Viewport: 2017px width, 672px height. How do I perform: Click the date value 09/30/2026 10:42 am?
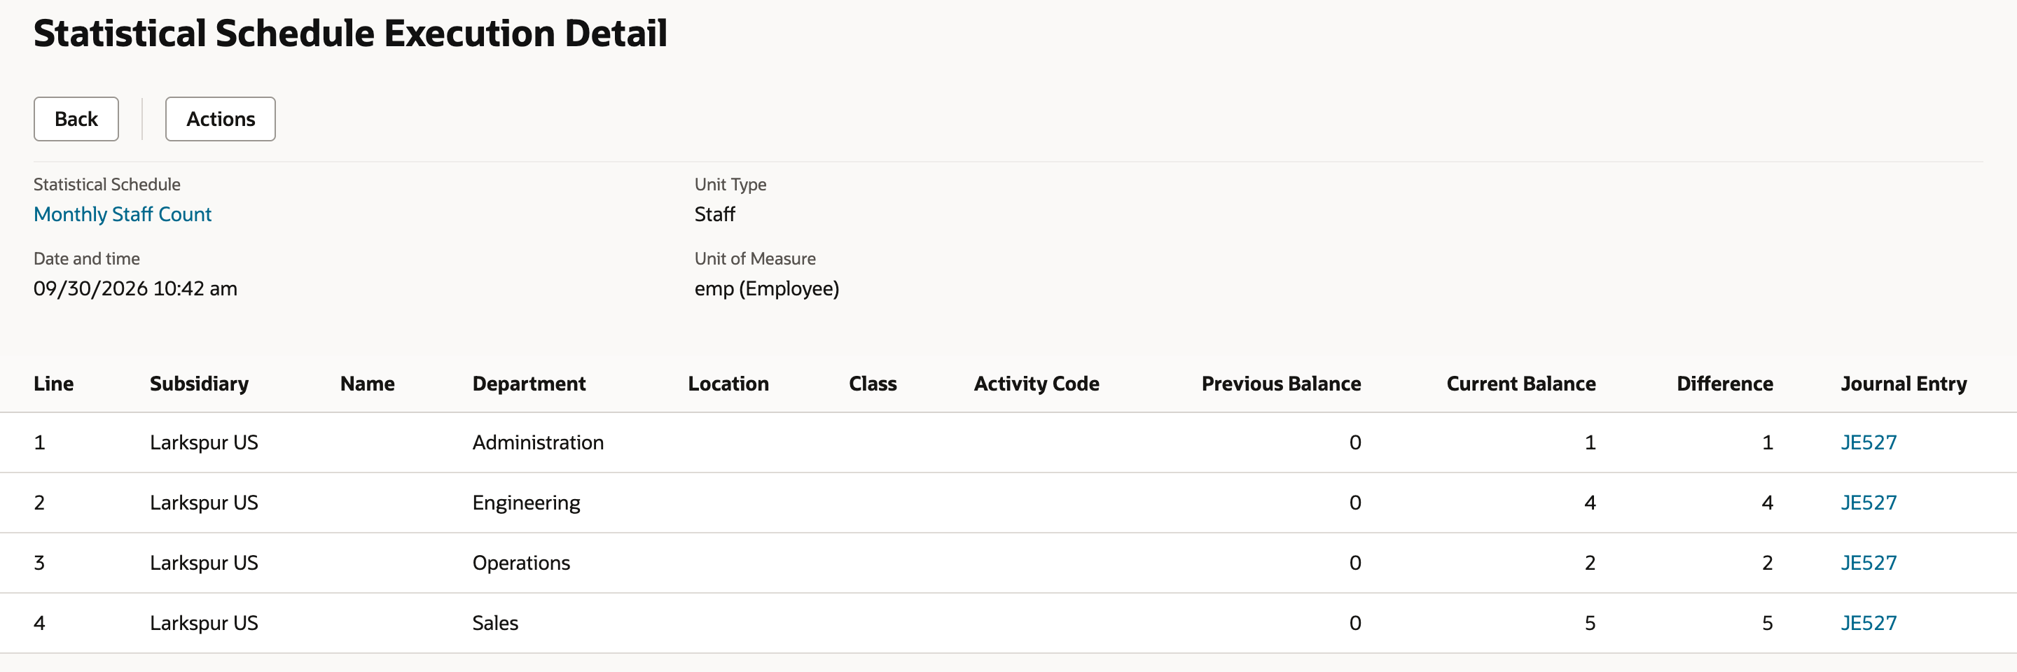click(x=135, y=288)
